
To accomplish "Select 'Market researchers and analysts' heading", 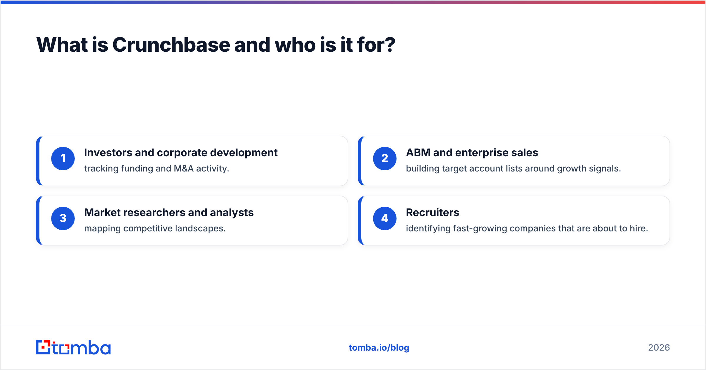I will coord(169,213).
